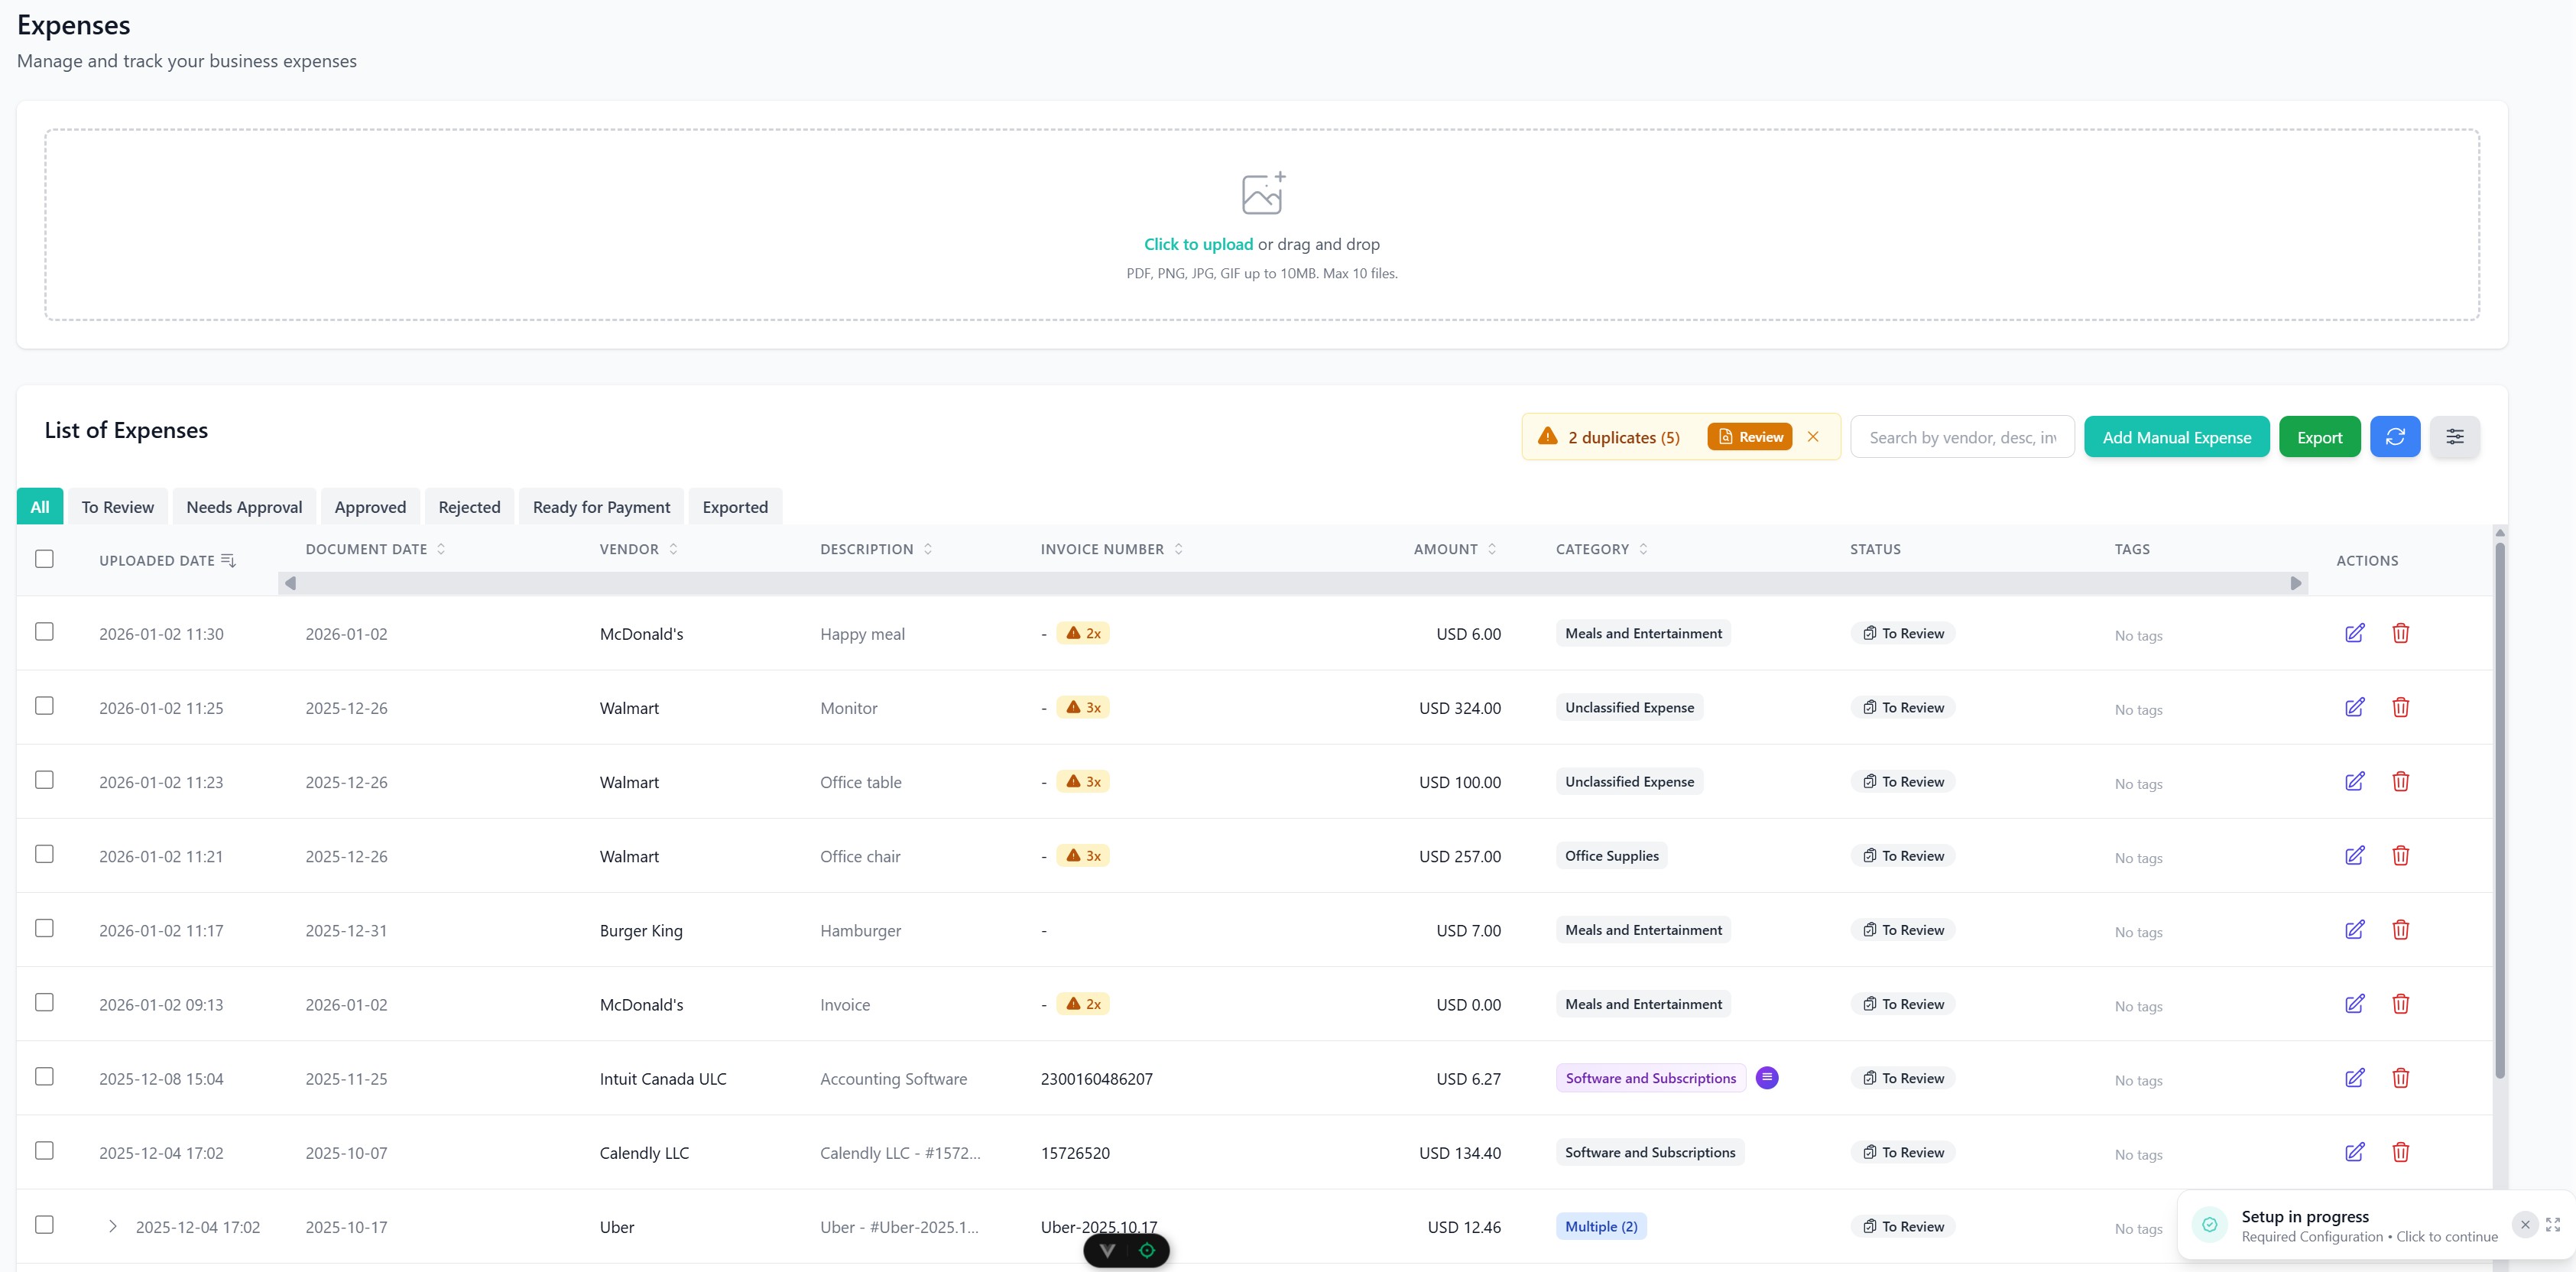Viewport: 2576px width, 1272px height.
Task: Select the checkbox on the Burger King row
Action: (x=43, y=929)
